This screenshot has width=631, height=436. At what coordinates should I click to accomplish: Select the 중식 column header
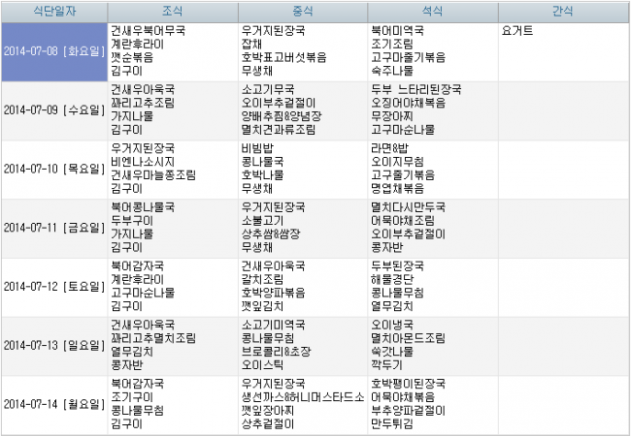[x=302, y=11]
